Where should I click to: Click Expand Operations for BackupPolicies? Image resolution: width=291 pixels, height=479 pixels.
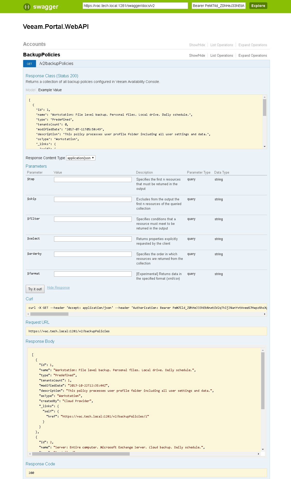[x=253, y=55]
